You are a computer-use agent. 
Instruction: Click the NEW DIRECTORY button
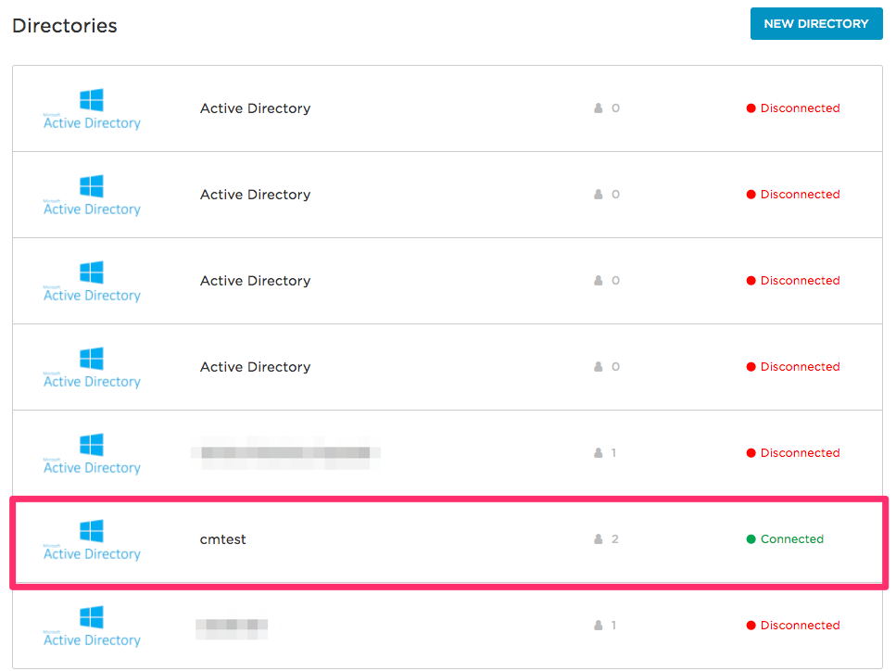[x=815, y=23]
